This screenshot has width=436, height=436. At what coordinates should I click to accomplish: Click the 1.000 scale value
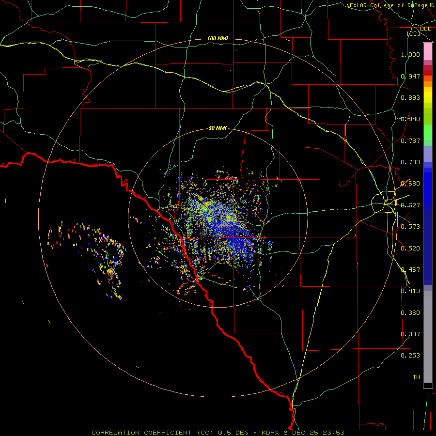click(410, 54)
